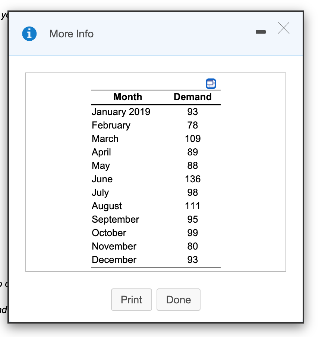Click the February month cell
The image size is (328, 337).
click(111, 125)
